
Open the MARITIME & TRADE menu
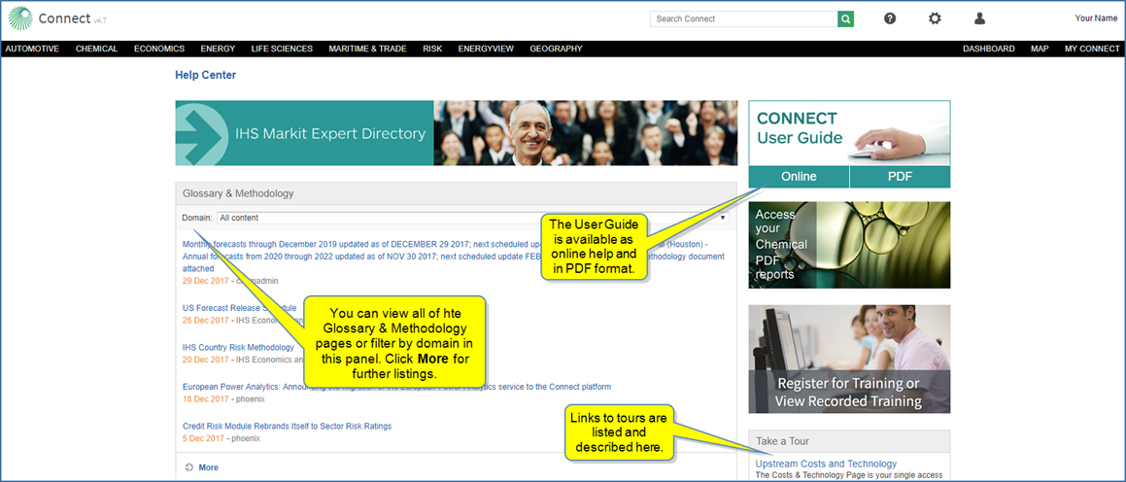pyautogui.click(x=367, y=49)
